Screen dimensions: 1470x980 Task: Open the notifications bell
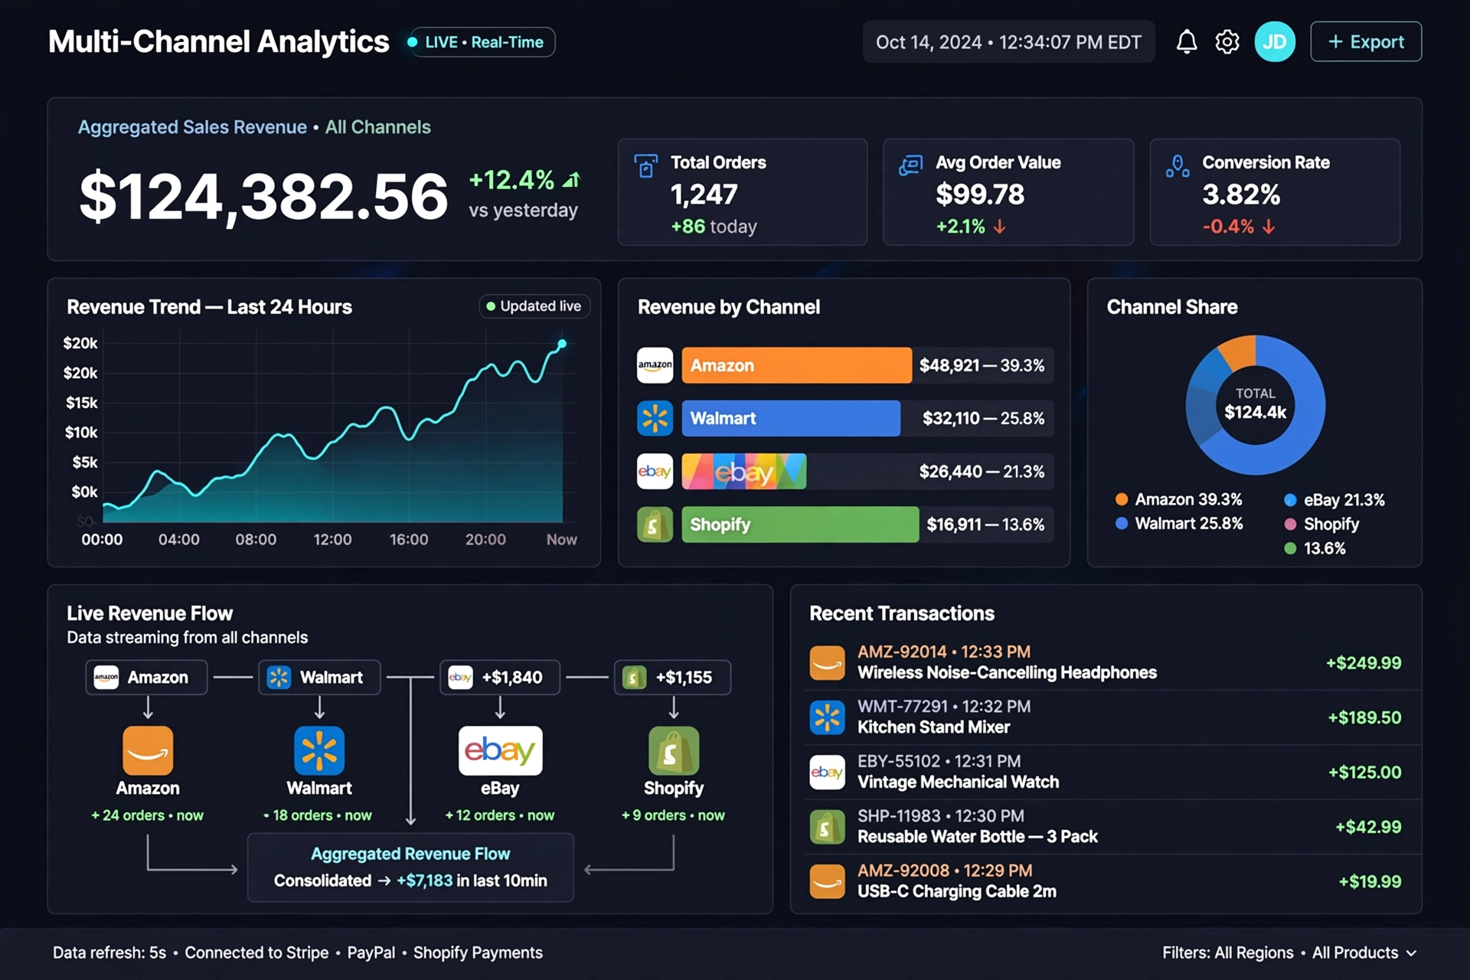click(1187, 41)
